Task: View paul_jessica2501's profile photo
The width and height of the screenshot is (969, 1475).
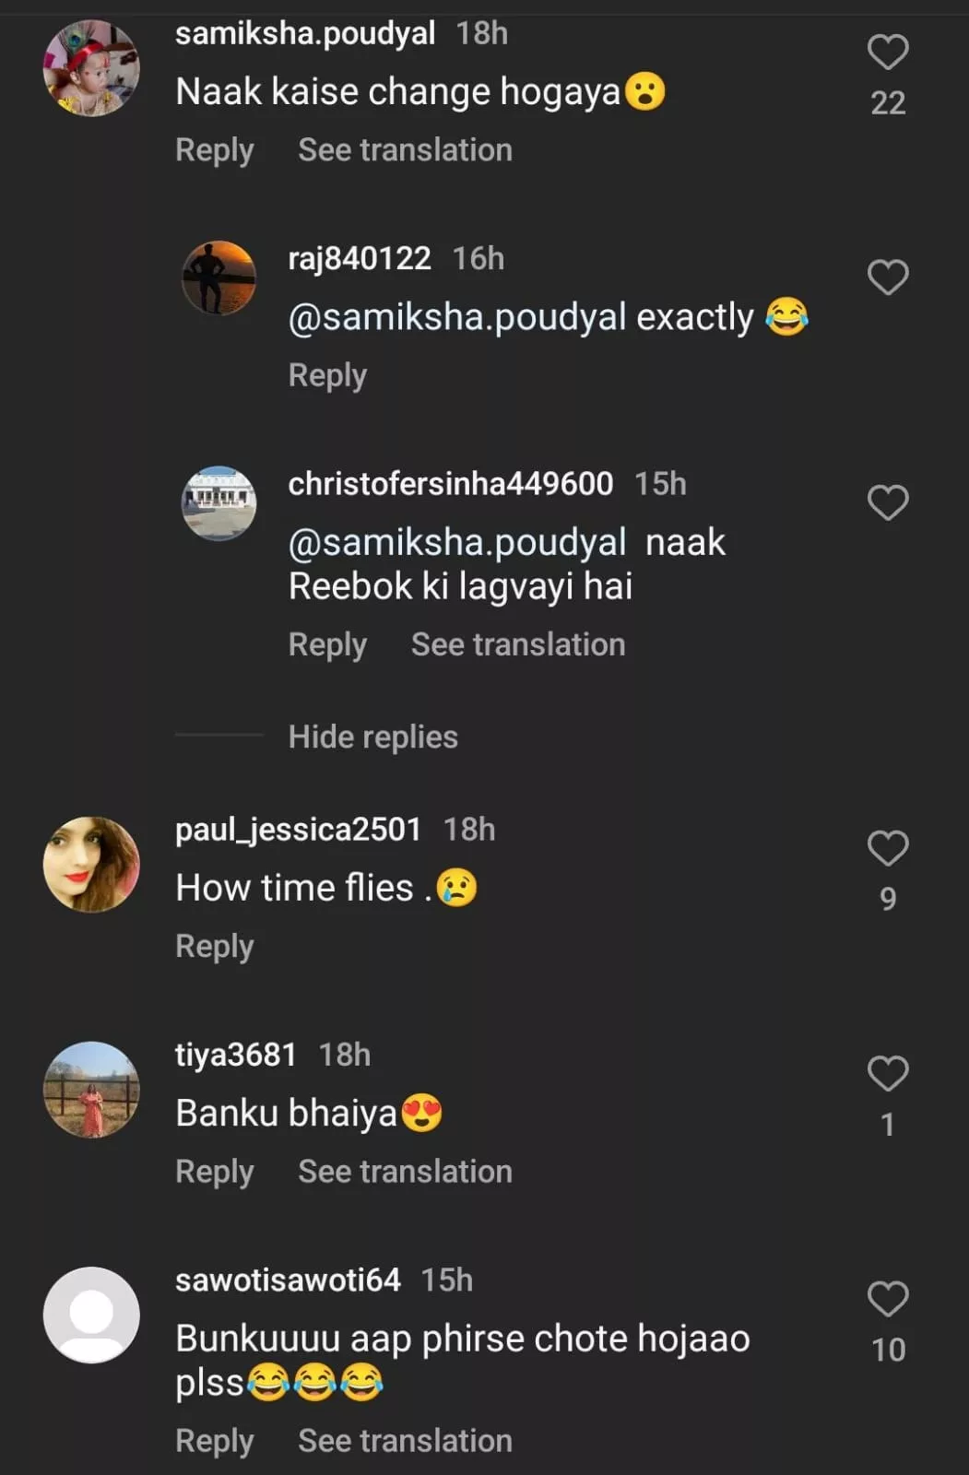Action: [x=91, y=865]
